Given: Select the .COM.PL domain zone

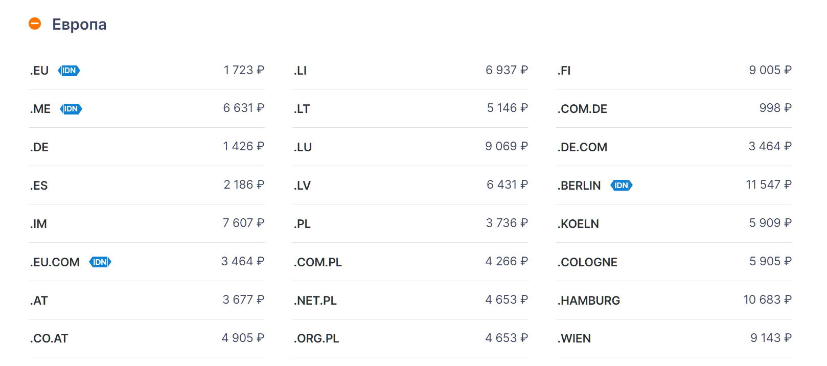Looking at the screenshot, I should [410, 262].
